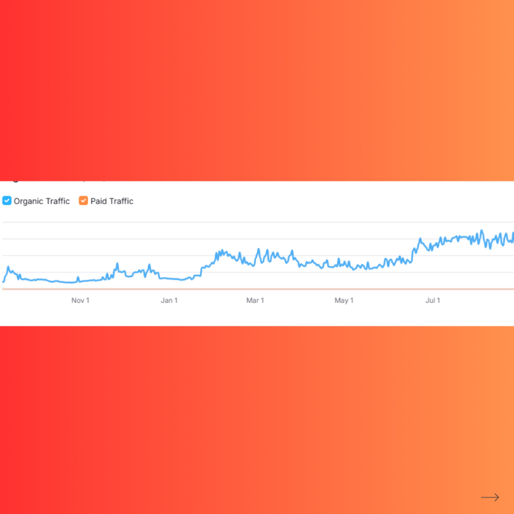The image size is (514, 514).
Task: Click the Paid Traffic legend label
Action: (x=112, y=201)
